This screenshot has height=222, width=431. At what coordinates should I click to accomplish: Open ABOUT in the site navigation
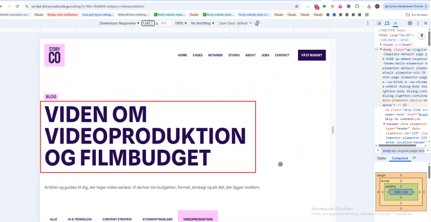[250, 55]
